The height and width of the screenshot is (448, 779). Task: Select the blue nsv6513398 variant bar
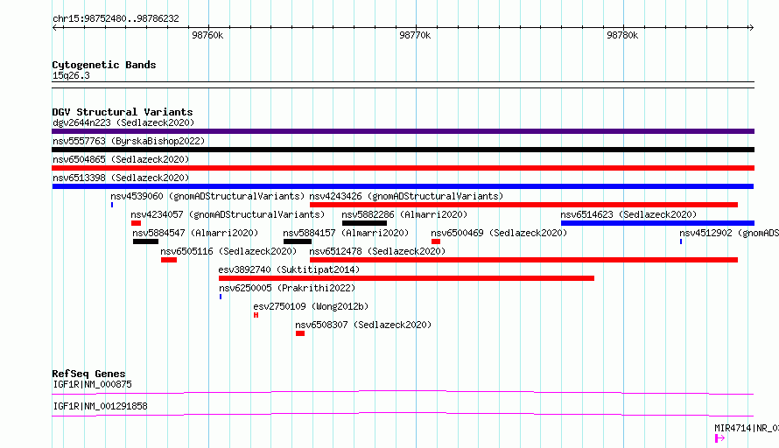coord(403,186)
